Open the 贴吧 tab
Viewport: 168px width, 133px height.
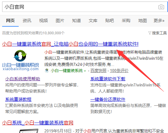pos(109,21)
